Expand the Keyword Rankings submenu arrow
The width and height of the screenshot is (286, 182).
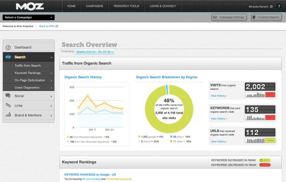pos(52,73)
